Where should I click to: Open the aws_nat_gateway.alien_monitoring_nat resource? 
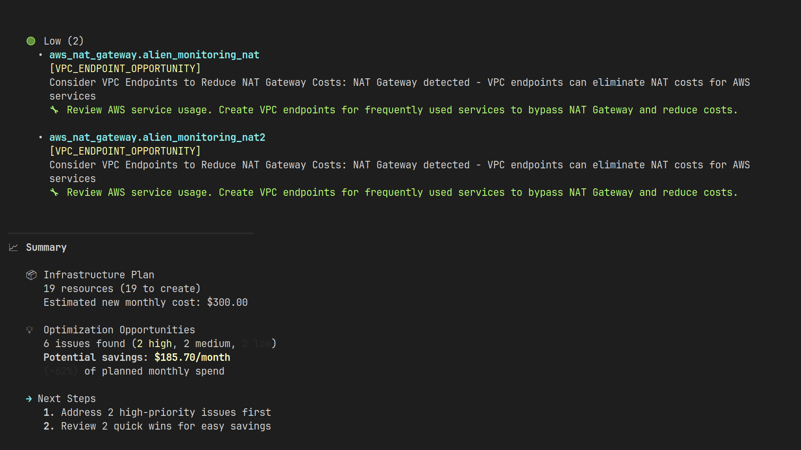[154, 55]
